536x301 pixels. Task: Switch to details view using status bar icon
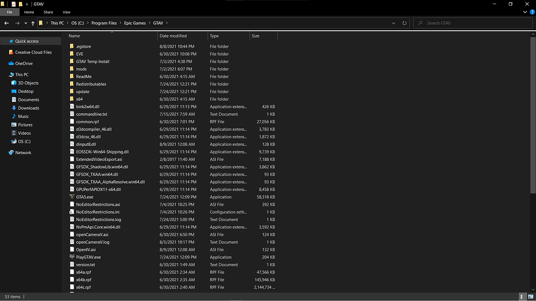coord(522,296)
